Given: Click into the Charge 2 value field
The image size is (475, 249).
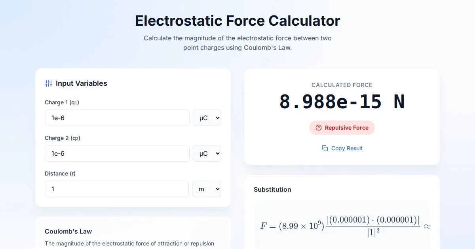Looking at the screenshot, I should coord(117,153).
